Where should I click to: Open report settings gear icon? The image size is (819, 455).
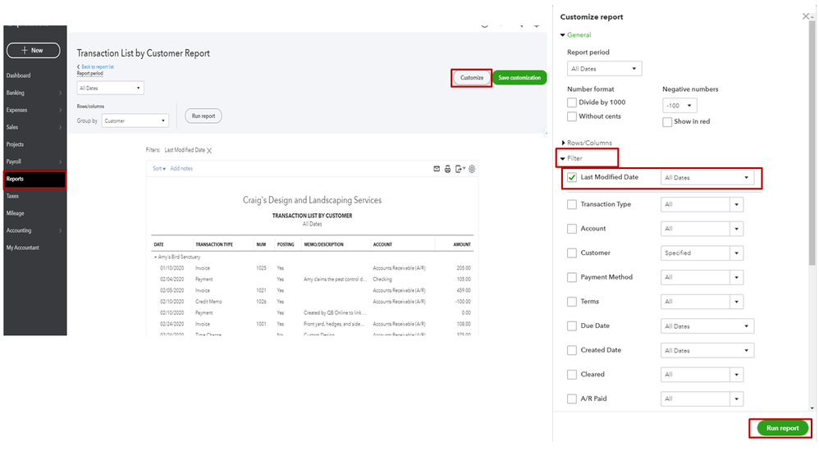472,169
